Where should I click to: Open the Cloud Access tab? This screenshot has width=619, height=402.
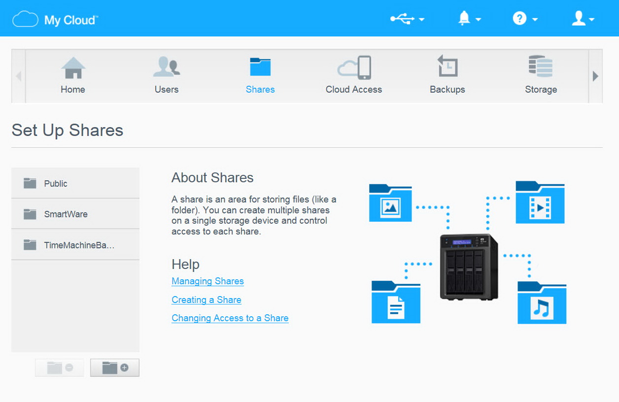tap(354, 75)
